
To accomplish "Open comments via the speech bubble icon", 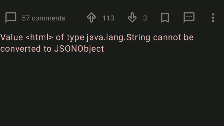I will click(x=11, y=18).
